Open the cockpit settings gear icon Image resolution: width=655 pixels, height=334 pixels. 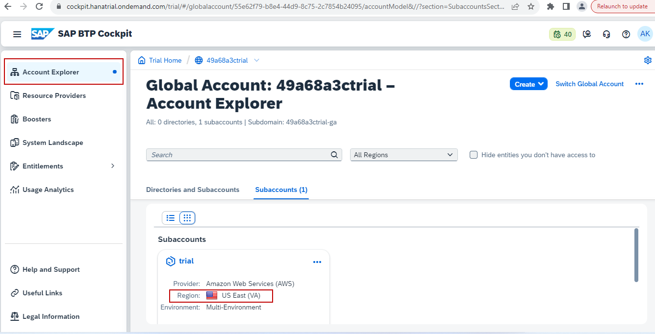(x=648, y=60)
